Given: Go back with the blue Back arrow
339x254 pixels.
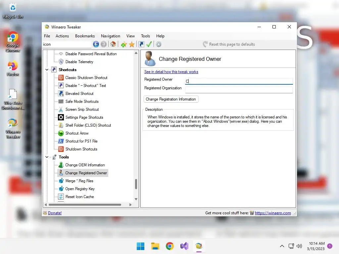Looking at the screenshot, I should (x=96, y=44).
